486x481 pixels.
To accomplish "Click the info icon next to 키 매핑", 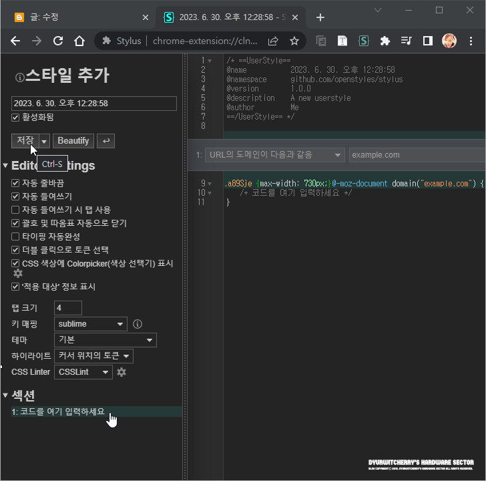I will pyautogui.click(x=138, y=324).
